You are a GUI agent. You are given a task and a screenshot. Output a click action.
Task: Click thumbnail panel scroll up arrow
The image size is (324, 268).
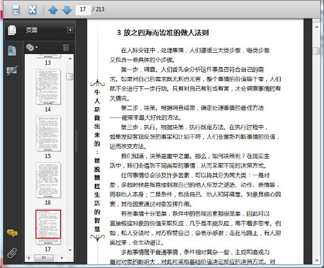pos(70,58)
